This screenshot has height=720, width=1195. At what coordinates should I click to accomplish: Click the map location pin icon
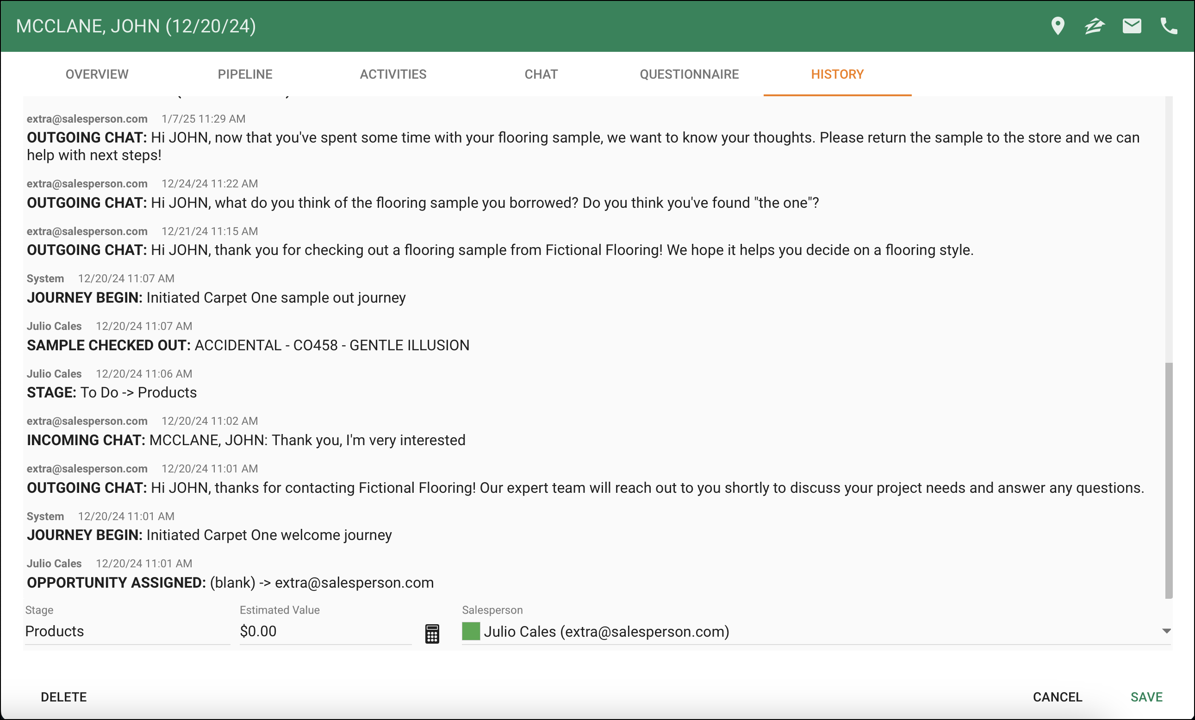click(1057, 26)
